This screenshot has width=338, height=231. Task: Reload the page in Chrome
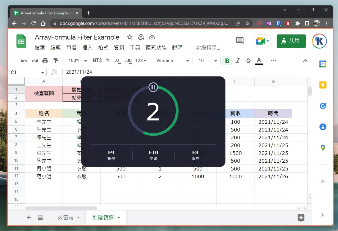[34, 23]
